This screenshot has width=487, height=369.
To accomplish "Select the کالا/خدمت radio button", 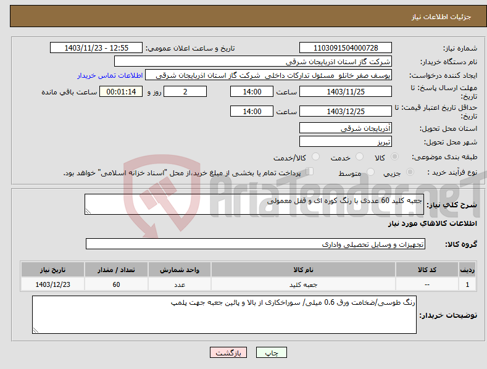I will [315, 157].
